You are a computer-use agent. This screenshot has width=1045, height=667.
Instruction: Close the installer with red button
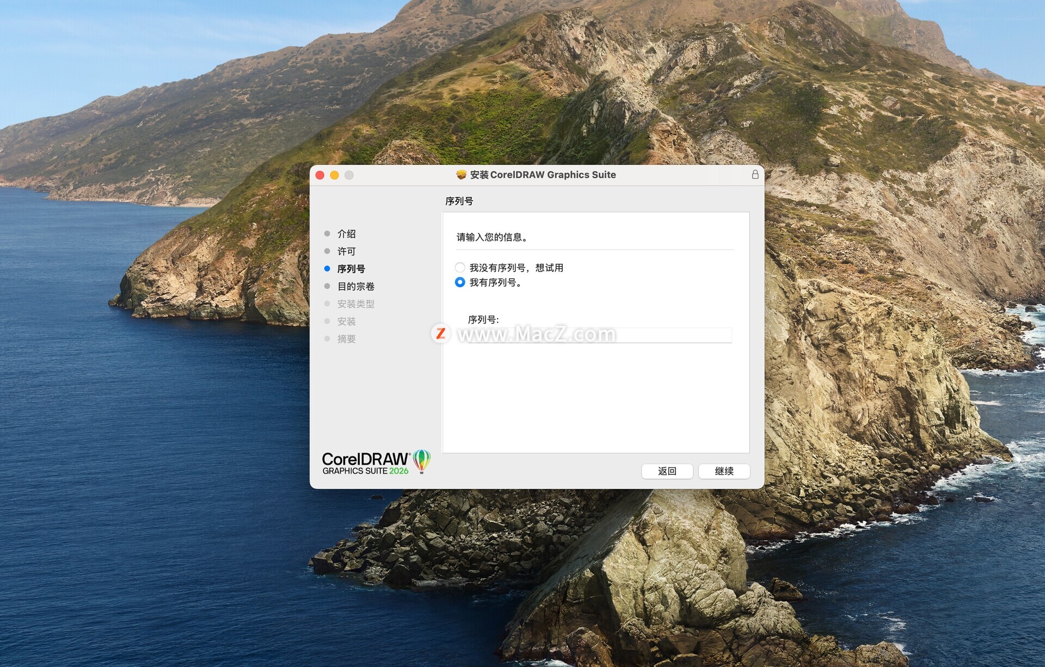[320, 175]
